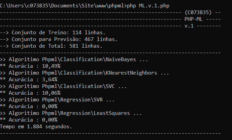232x140 pixels.
Task: Click the line "Conjunto de Treino: 114 linhas"
Action: coord(53,33)
